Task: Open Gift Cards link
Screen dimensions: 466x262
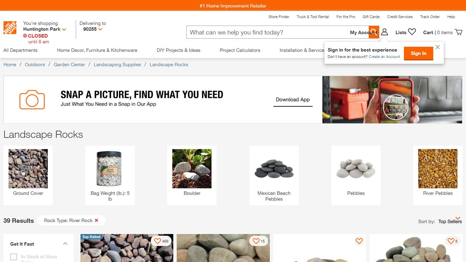Action: (371, 17)
